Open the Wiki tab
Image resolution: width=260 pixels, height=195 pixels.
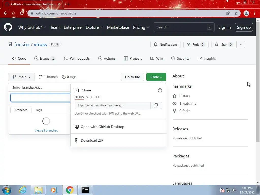pyautogui.click(x=156, y=59)
